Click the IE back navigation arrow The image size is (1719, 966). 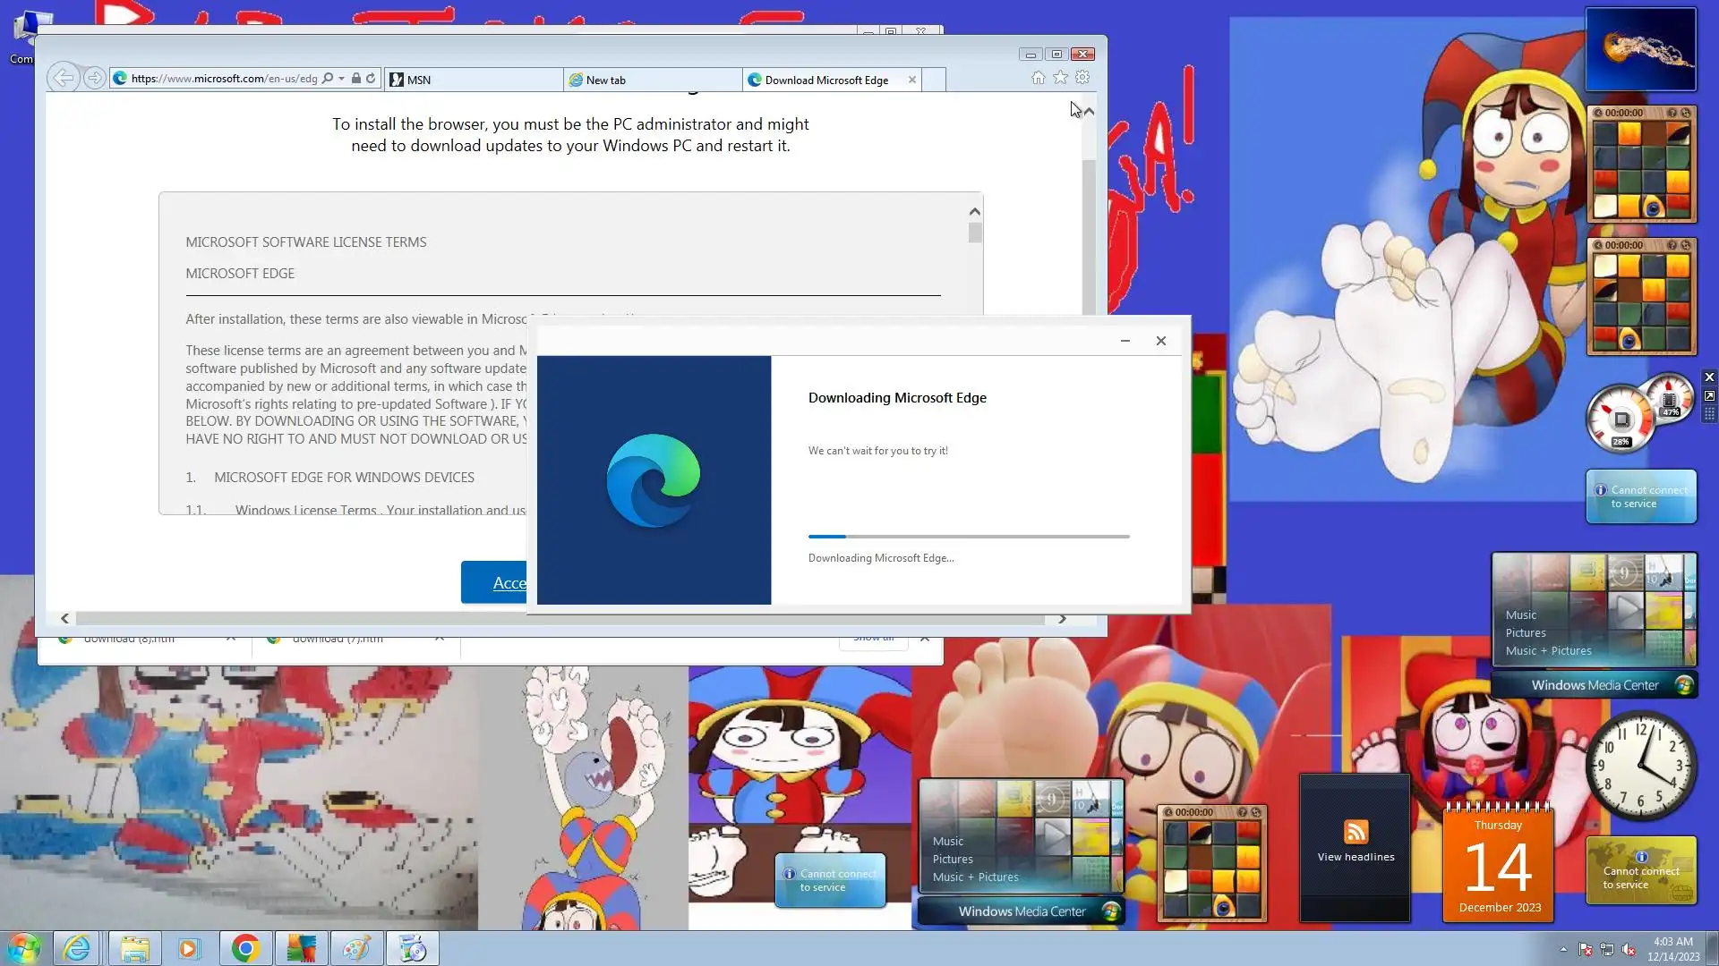(x=63, y=78)
